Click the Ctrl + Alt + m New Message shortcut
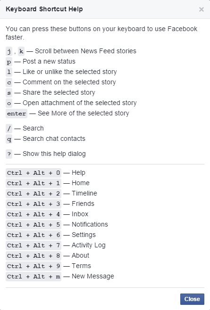Image resolution: width=210 pixels, height=310 pixels. [34, 277]
